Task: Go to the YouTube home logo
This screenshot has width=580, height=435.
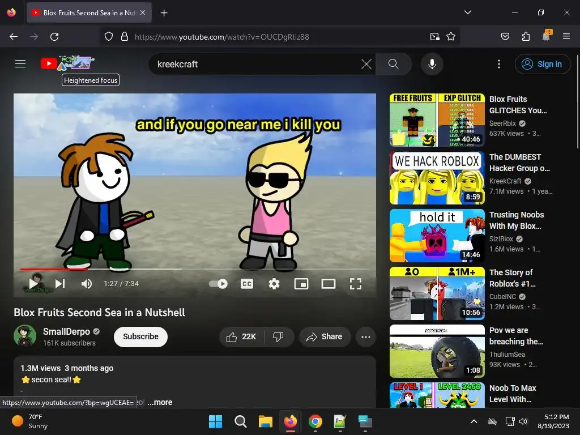Action: click(x=67, y=63)
